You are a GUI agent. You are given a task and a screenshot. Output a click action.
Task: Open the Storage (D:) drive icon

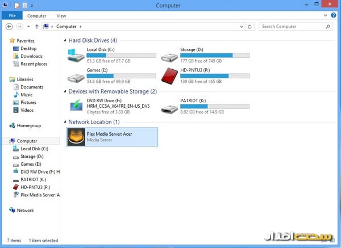coord(169,56)
